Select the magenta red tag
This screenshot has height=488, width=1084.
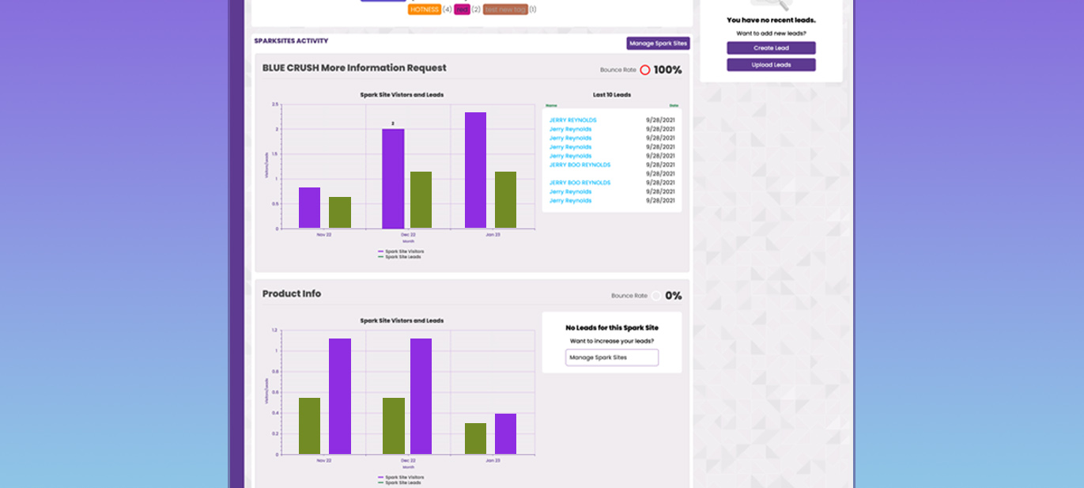click(x=462, y=9)
